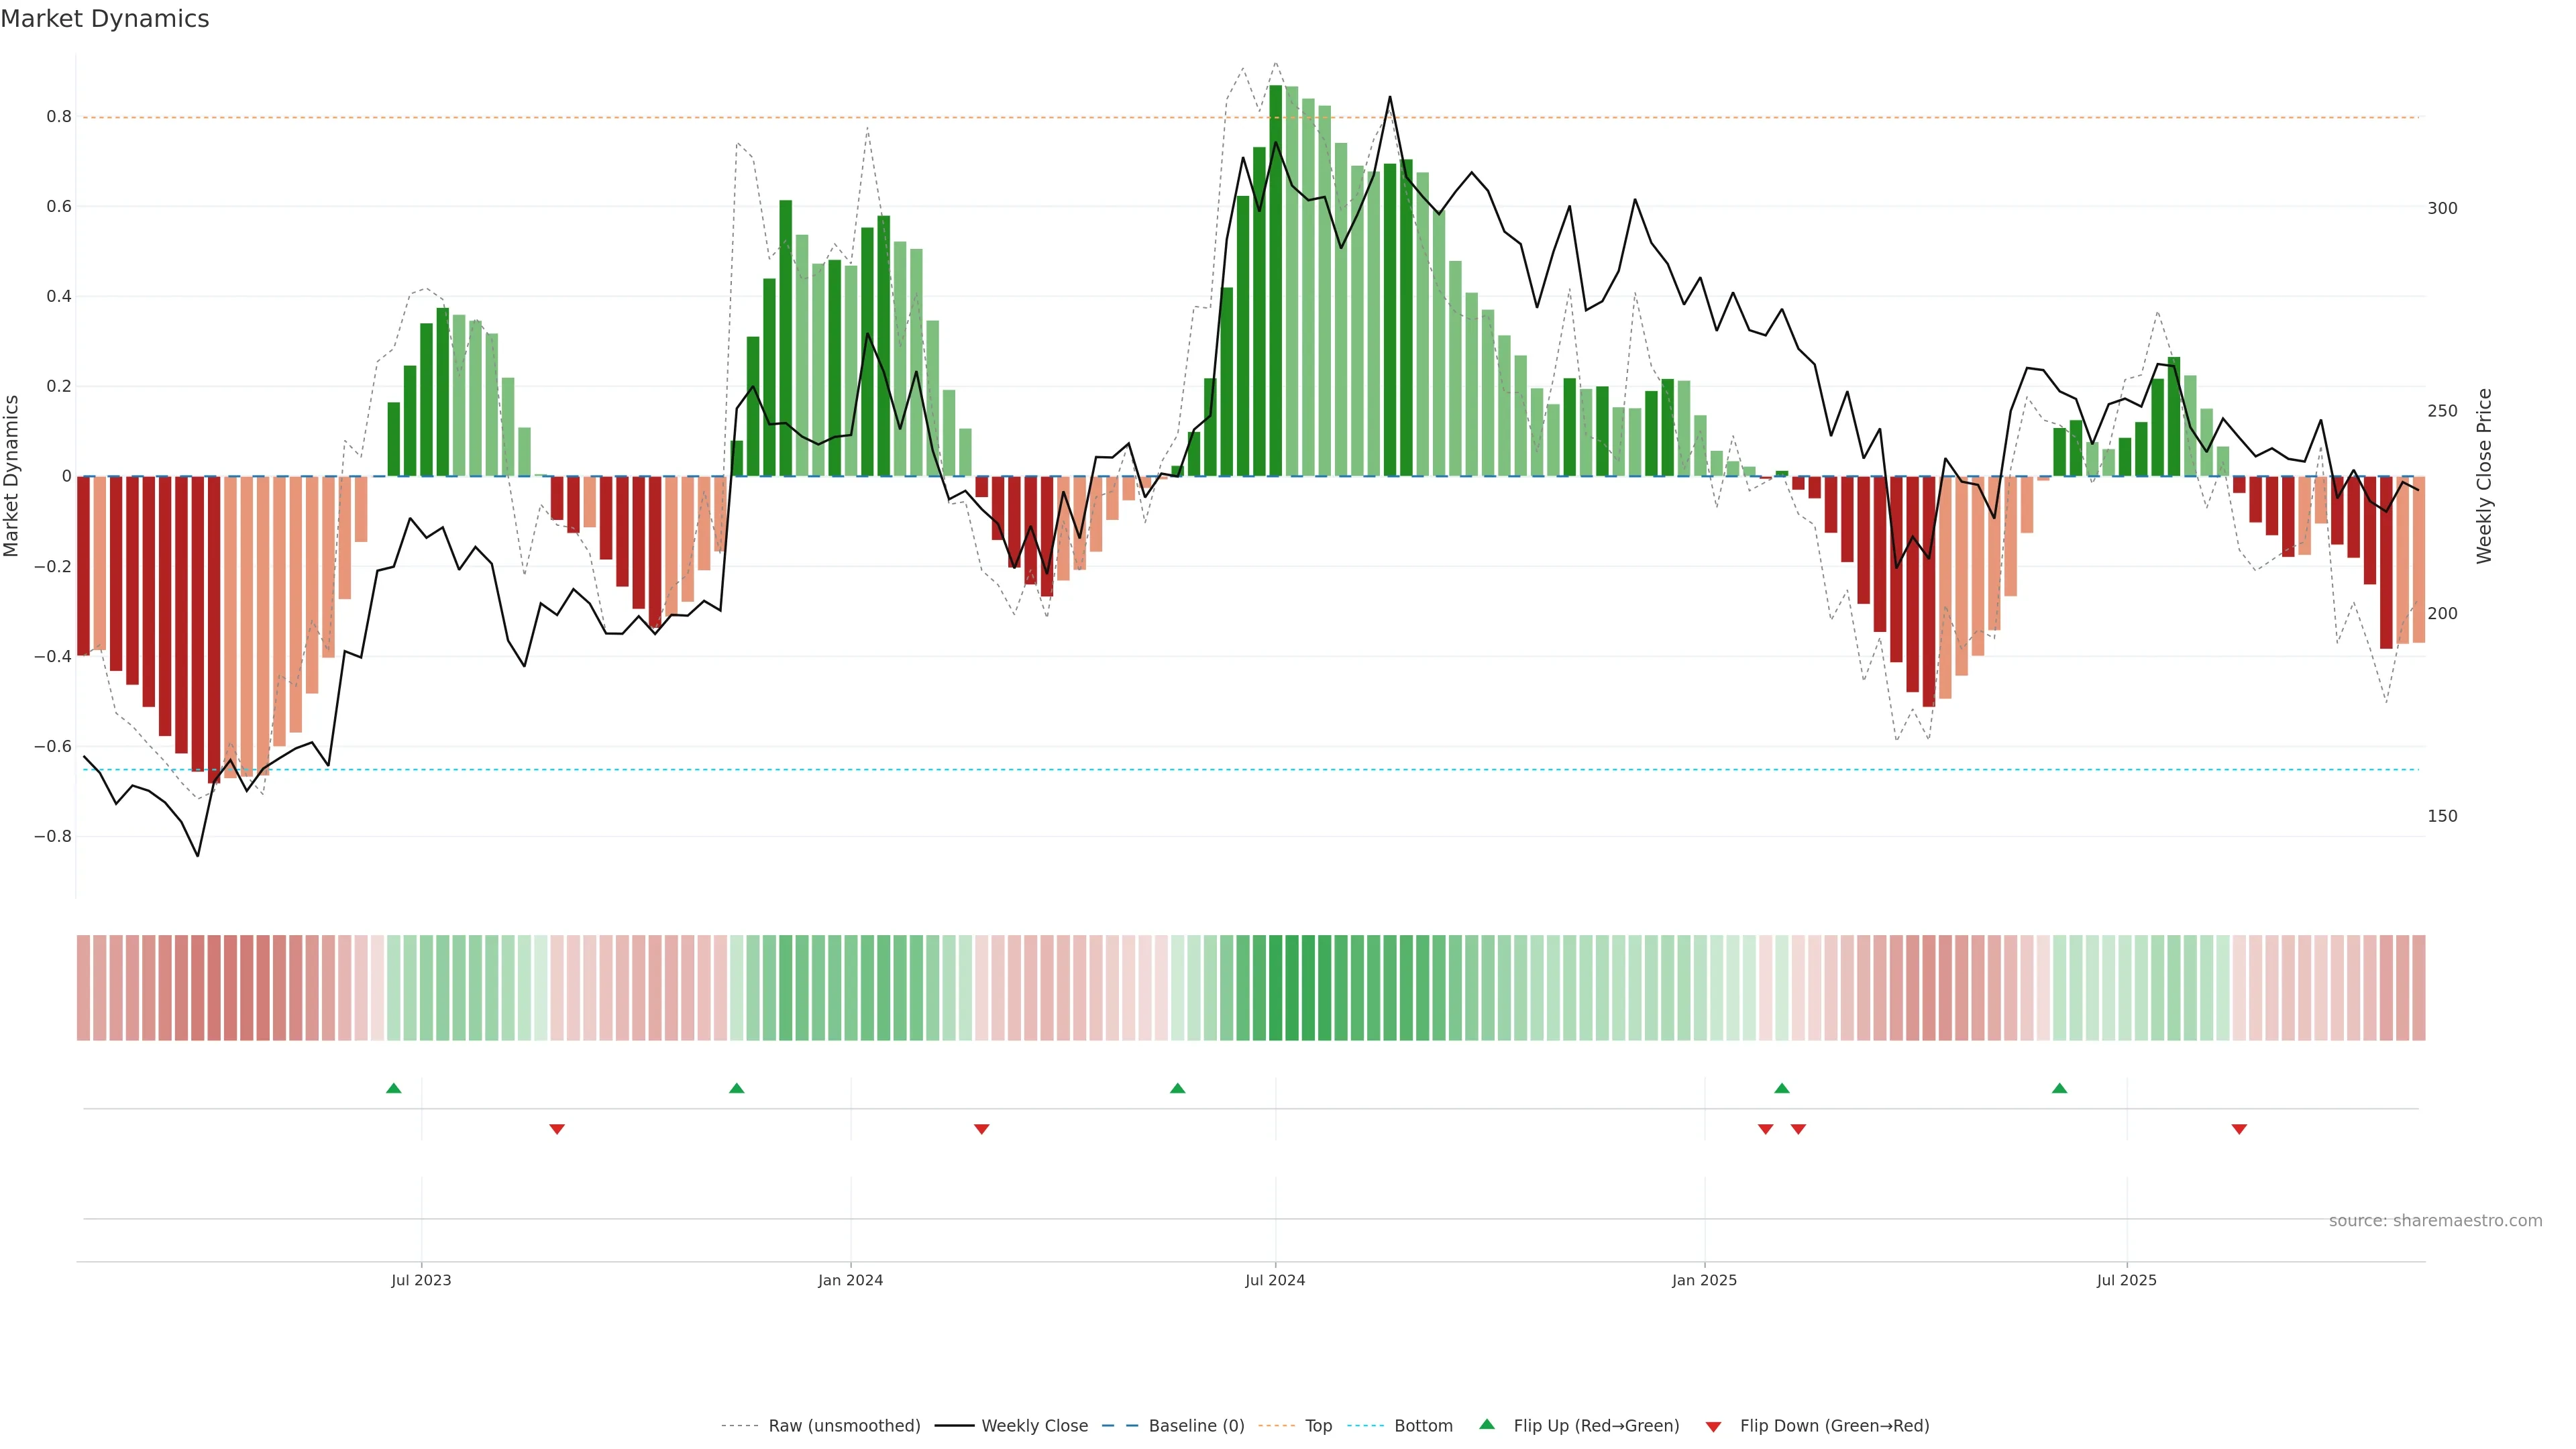This screenshot has height=1449, width=2576.
Task: Click the last green Flip Up marker
Action: pyautogui.click(x=2059, y=1088)
